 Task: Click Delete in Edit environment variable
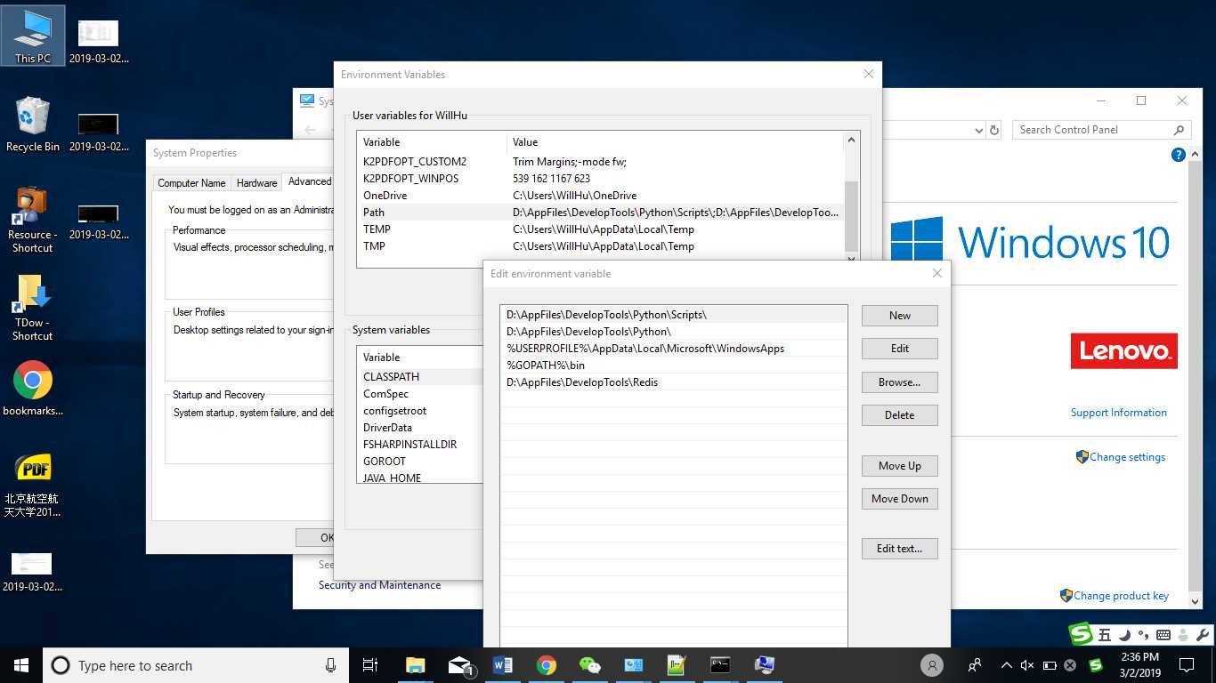click(x=900, y=415)
